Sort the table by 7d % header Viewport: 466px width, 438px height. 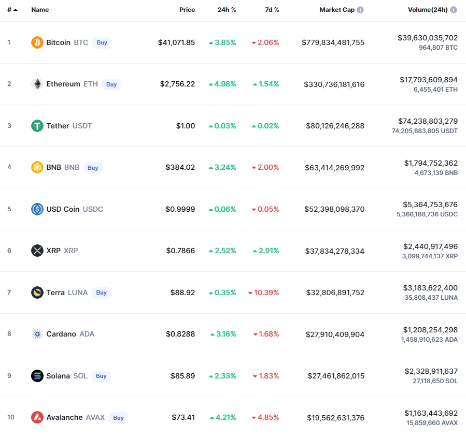272,10
